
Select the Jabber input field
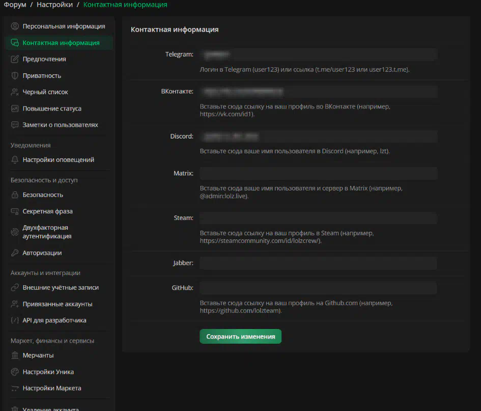click(318, 263)
